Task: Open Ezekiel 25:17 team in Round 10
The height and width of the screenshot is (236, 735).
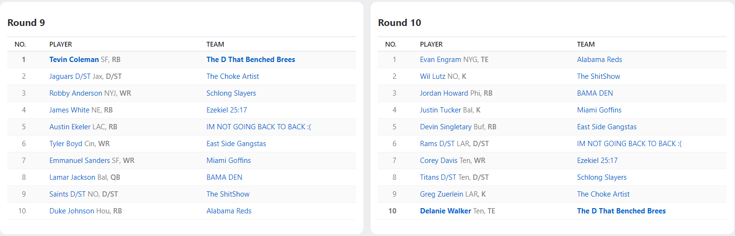Action: point(597,161)
